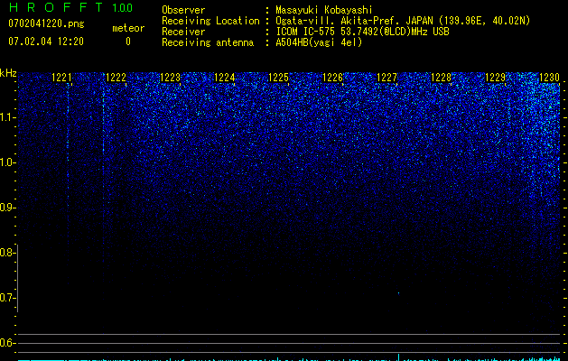
Task: Click the Observer label
Action: tap(183, 10)
